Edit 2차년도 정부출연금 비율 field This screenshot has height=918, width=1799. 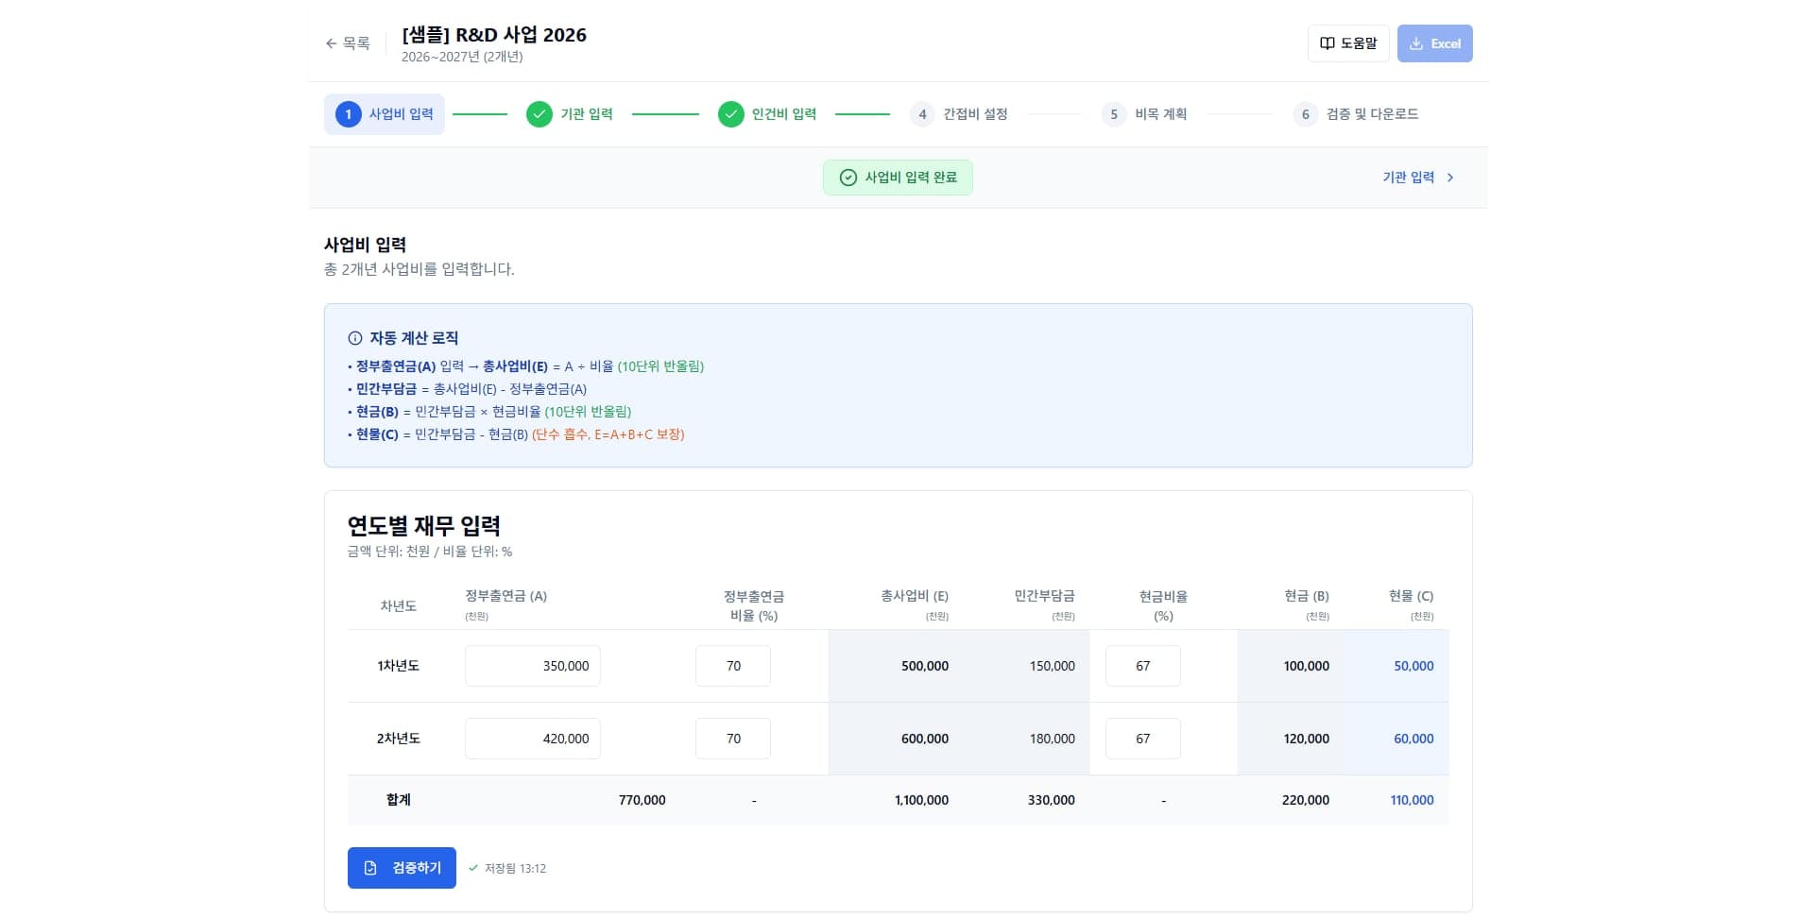[x=733, y=739]
